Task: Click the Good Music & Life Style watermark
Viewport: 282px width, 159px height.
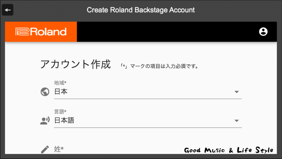Action: [x=229, y=150]
